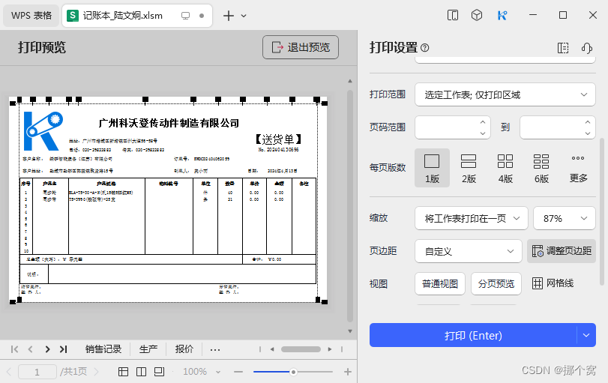The image size is (608, 383).
Task: Click the new tab plus icon
Action: 229,16
